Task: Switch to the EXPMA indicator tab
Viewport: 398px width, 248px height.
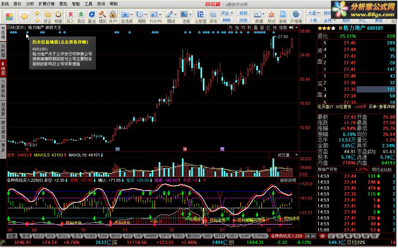Action: coord(260,236)
